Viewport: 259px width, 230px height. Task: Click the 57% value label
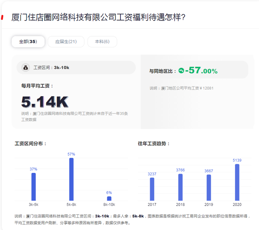pyautogui.click(x=71, y=154)
